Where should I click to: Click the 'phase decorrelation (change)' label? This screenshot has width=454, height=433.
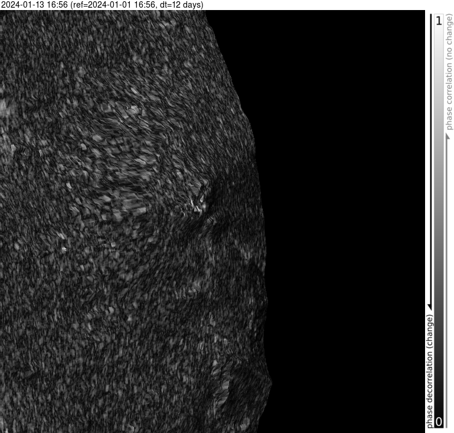point(430,372)
